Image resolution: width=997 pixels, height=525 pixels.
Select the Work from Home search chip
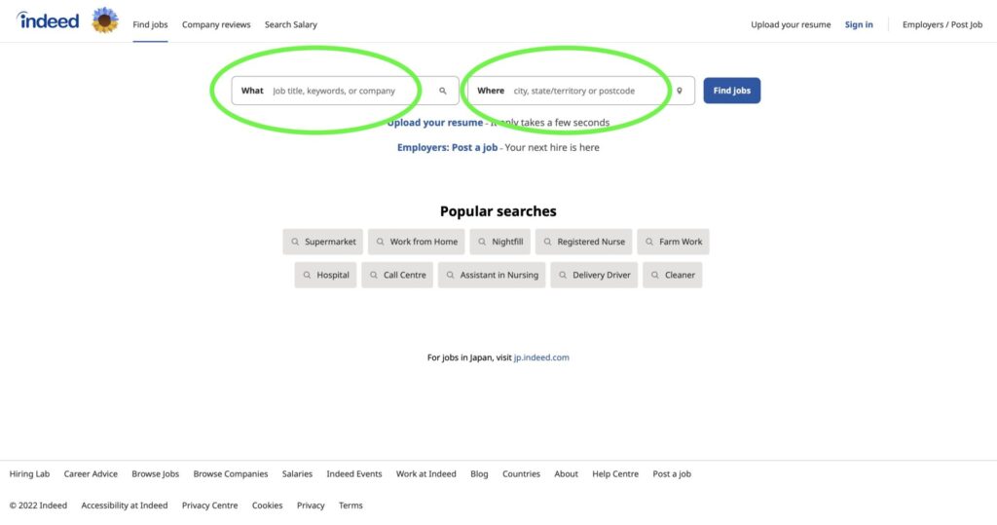point(417,242)
